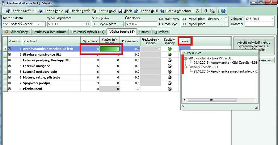Toggle the checkbox beside Druh výcviku field
The image size is (278, 145).
tap(121, 24)
